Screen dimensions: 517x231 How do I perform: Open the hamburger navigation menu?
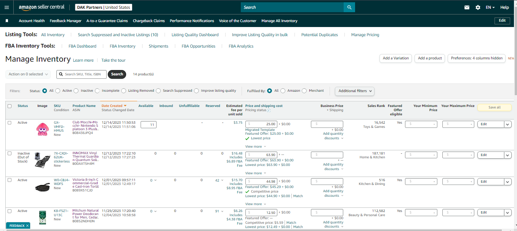[6, 7]
